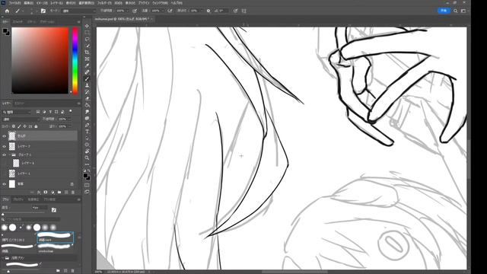Open flow slider dropdown in options bar
Screen dimensions: 487x274
point(163,11)
